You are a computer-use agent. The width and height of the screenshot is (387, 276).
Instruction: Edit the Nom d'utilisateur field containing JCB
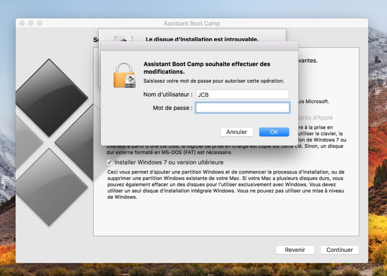pos(243,95)
